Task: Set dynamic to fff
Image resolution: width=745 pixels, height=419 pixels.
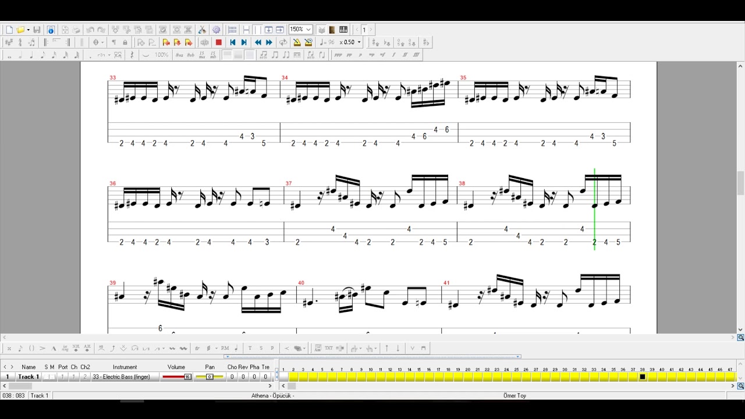Action: pos(416,55)
